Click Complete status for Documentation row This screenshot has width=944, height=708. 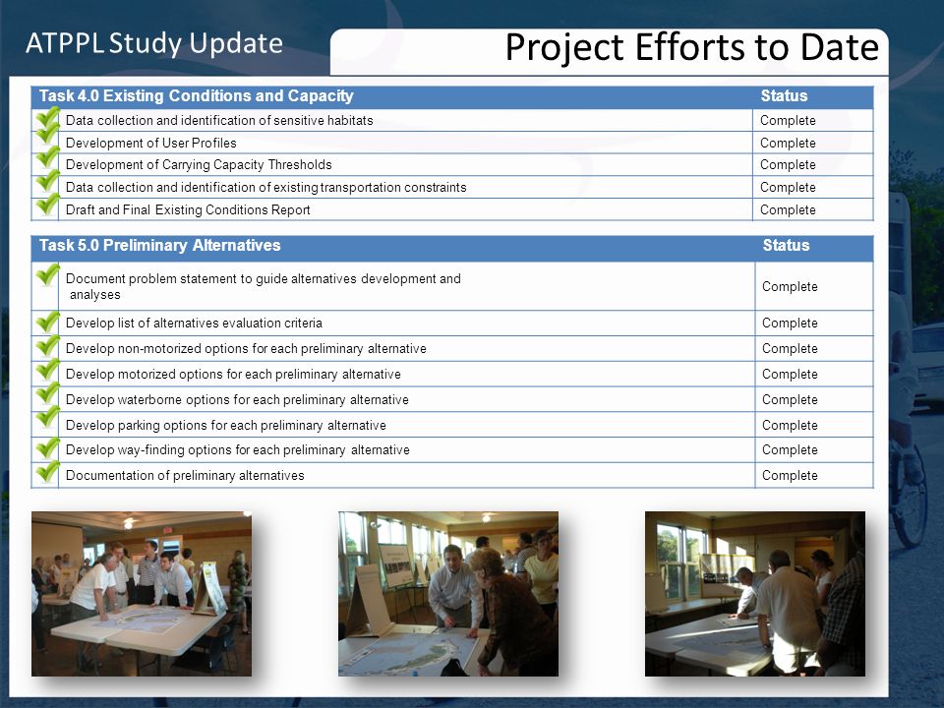[790, 476]
